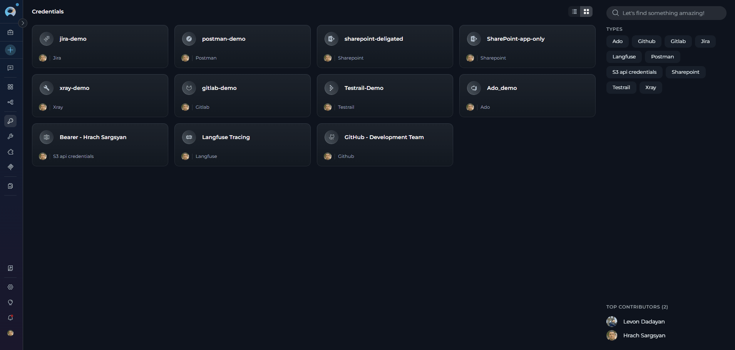Click the Sharepoint icon on sharepoint-deligated card
Image resolution: width=735 pixels, height=350 pixels.
pos(332,39)
